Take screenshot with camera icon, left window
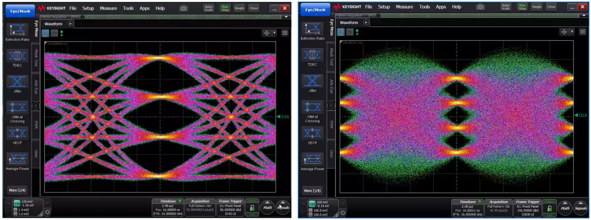The image size is (591, 220). coord(183,8)
